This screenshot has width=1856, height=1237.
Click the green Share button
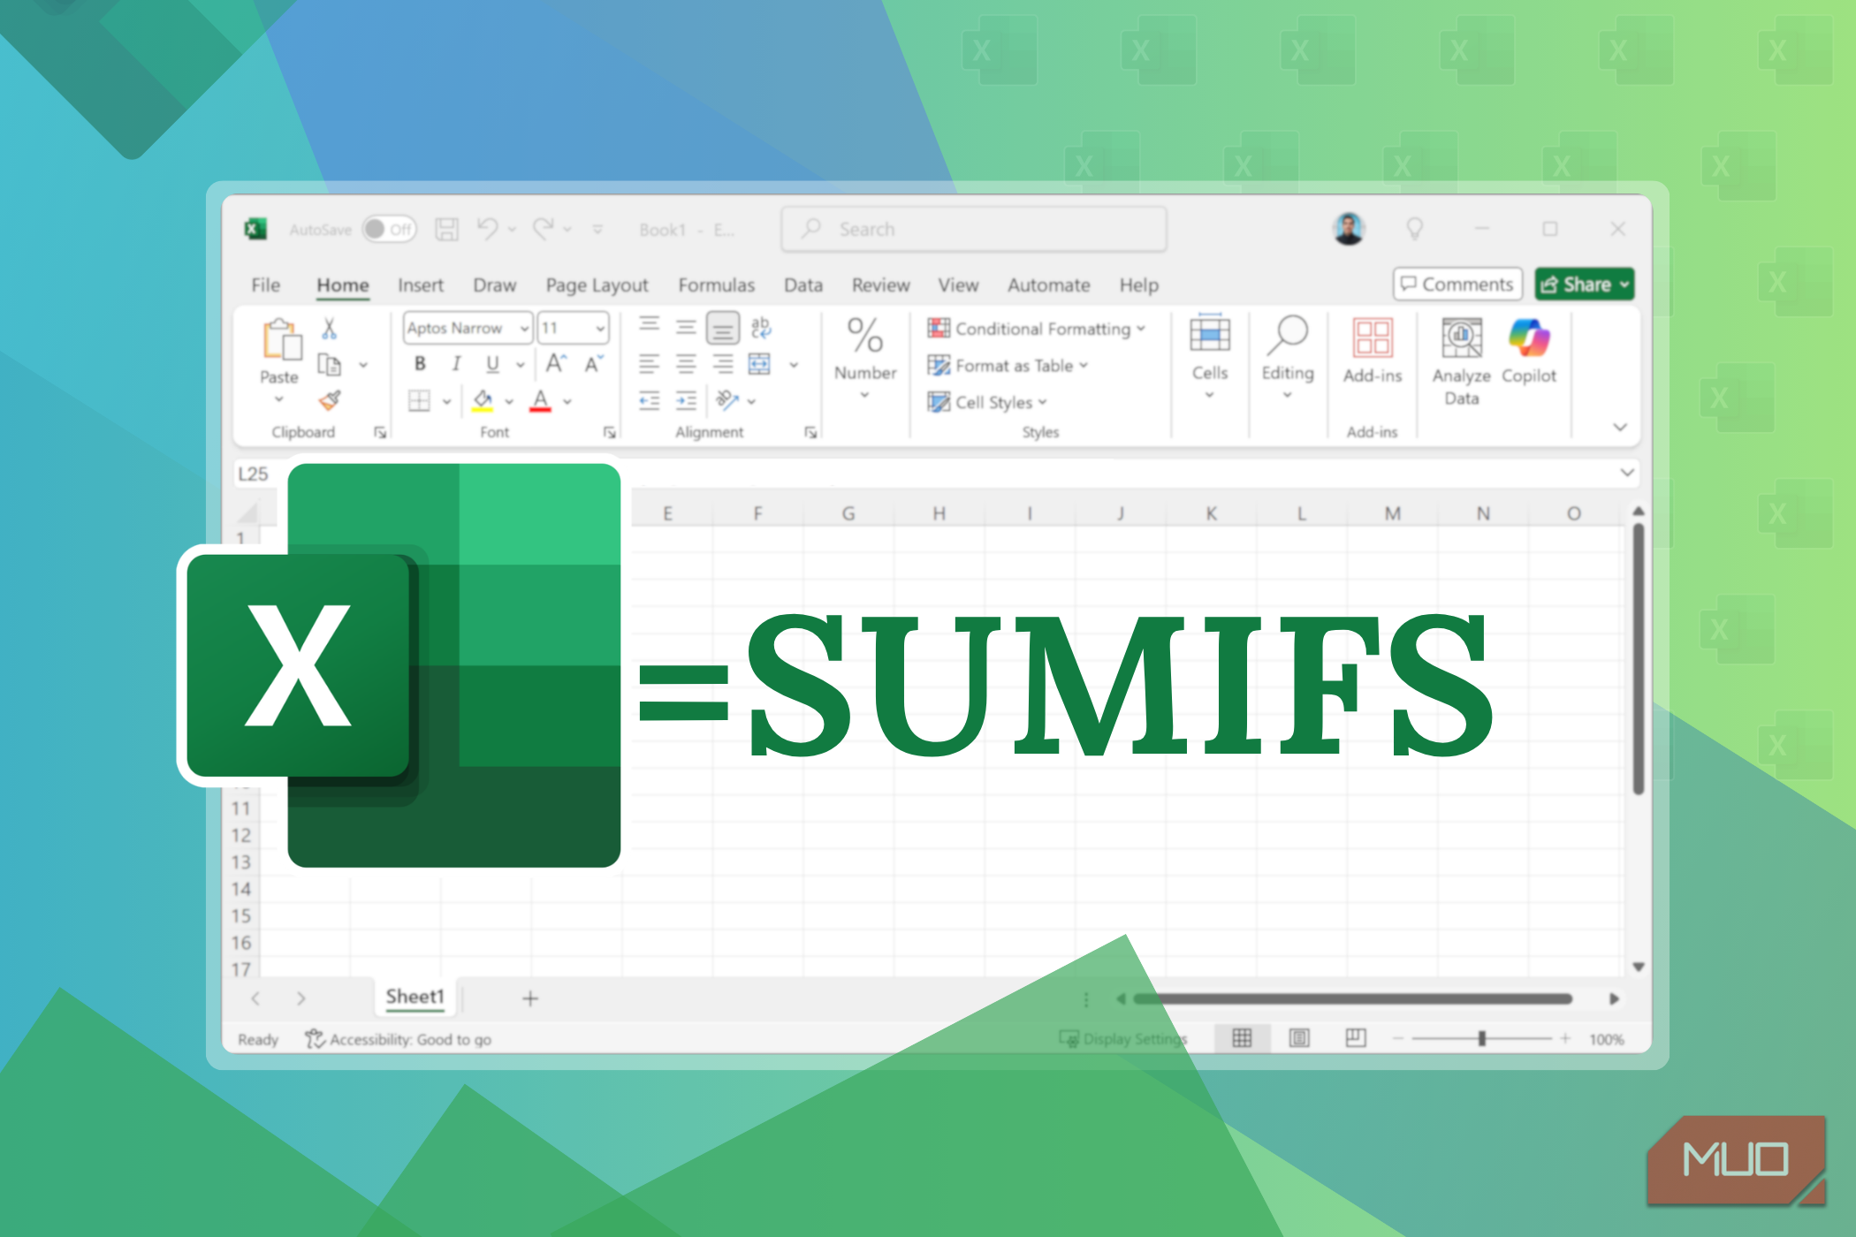coord(1585,285)
